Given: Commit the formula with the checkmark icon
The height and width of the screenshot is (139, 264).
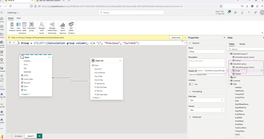Looking at the screenshot, I should (14, 43).
